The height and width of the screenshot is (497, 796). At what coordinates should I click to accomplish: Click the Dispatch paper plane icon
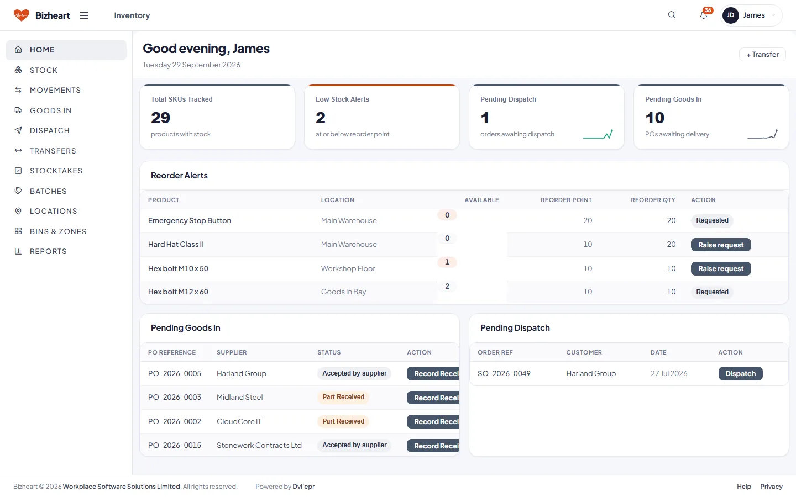pos(18,130)
